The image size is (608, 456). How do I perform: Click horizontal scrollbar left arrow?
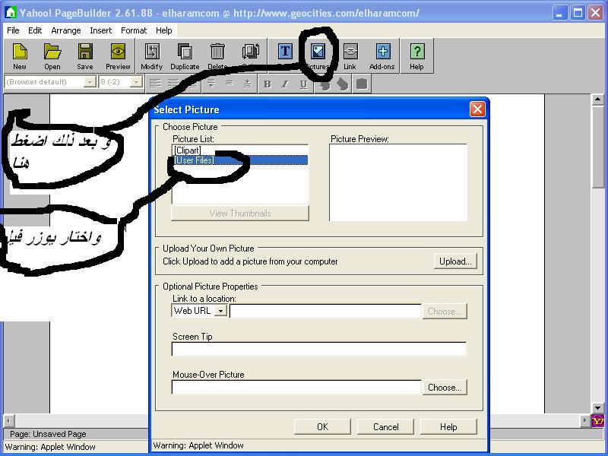(9, 420)
